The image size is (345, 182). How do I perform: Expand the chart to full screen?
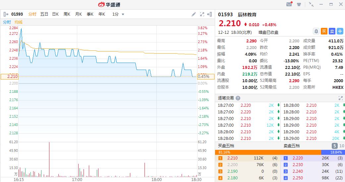(x=202, y=14)
